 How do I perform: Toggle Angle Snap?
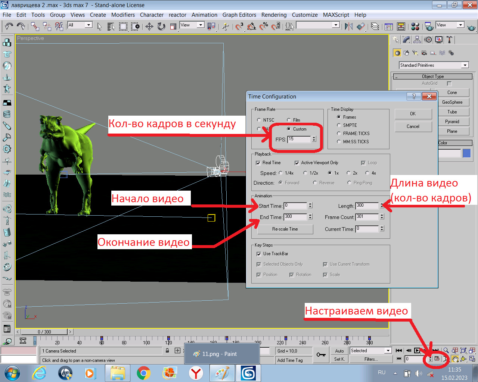pos(251,26)
